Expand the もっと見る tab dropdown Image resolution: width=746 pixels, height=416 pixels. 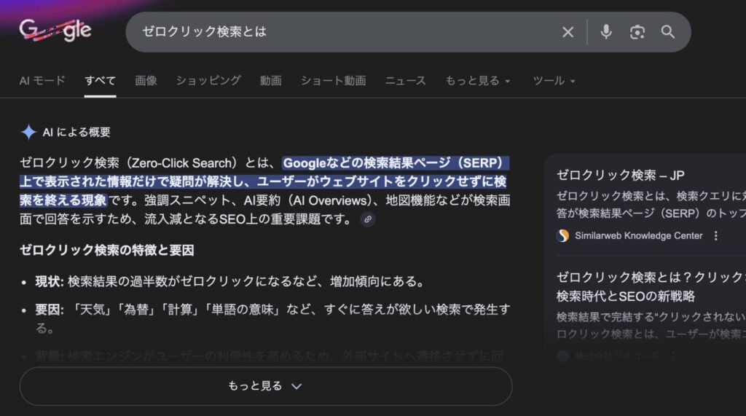[x=478, y=81]
